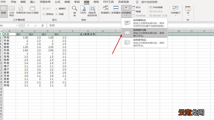The image size is (214, 120).
Task: Zoom to selection (缩放到选定区域)
Action: click(x=92, y=11)
